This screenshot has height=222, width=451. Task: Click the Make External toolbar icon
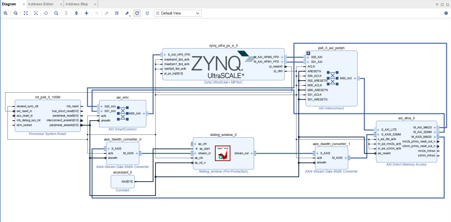click(96, 13)
